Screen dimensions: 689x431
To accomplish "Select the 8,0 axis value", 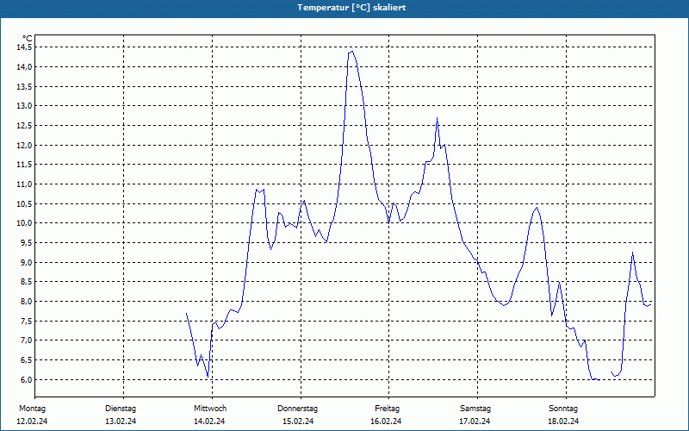I will click(x=26, y=301).
